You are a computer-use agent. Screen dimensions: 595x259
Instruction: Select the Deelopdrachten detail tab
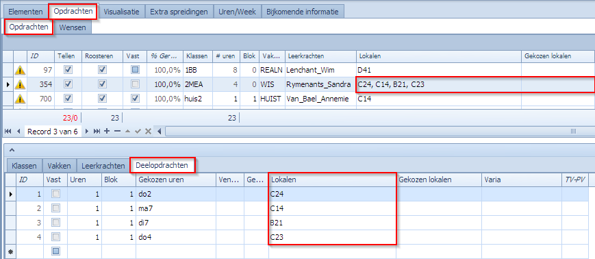click(163, 166)
